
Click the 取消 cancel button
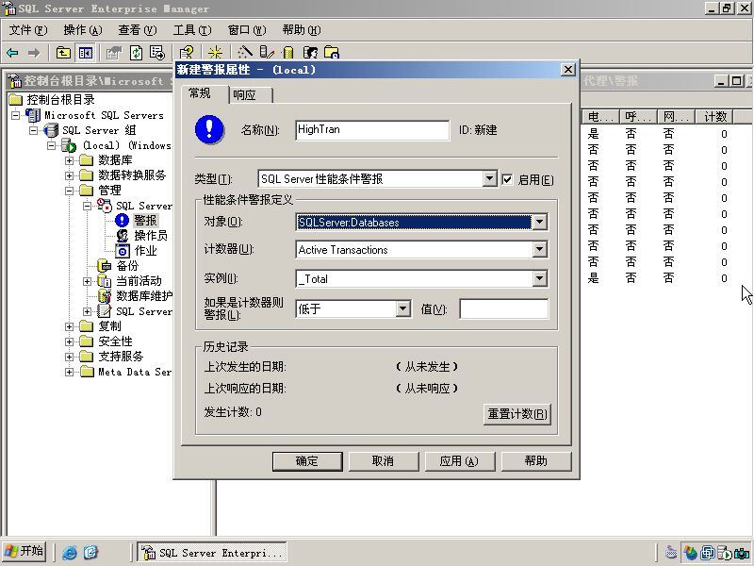tap(383, 461)
